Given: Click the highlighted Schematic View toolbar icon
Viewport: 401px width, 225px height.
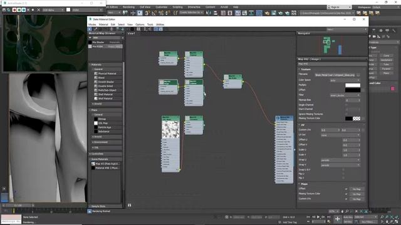Looking at the screenshot, I should (x=259, y=12).
